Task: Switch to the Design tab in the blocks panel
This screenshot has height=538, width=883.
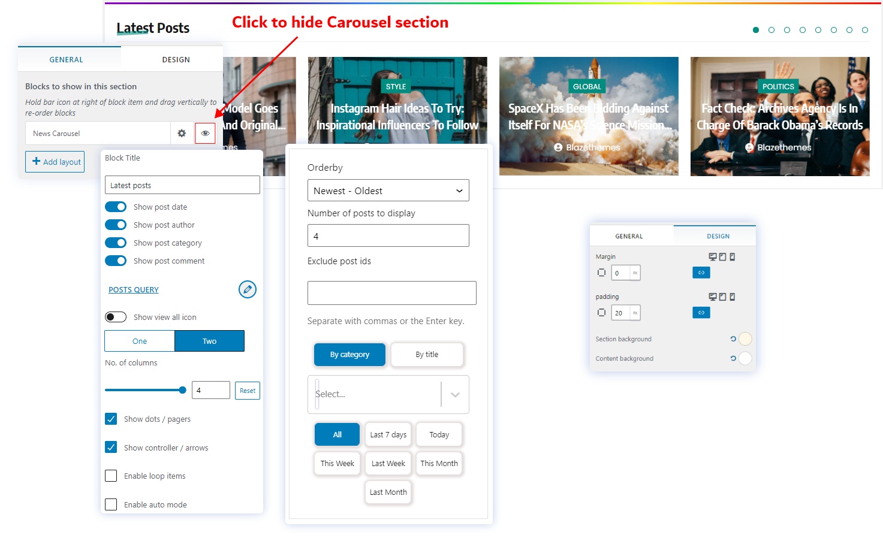Action: pyautogui.click(x=176, y=60)
